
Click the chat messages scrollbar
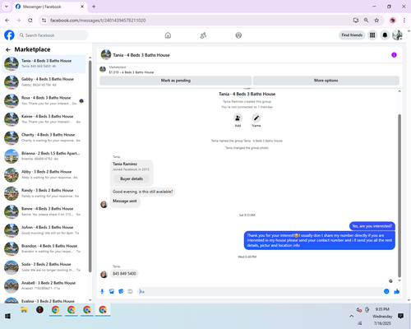click(x=399, y=196)
